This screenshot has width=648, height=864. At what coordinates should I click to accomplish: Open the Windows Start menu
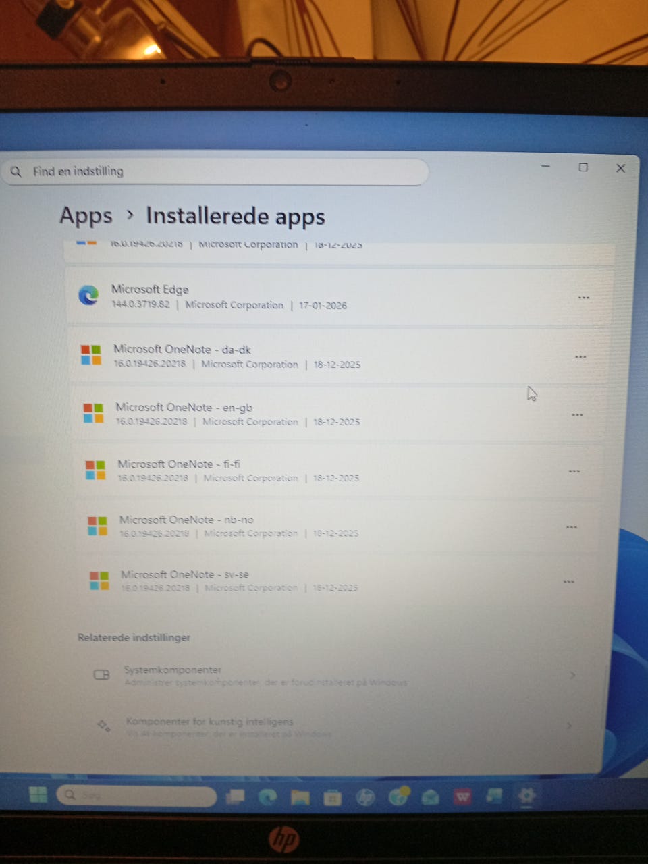pyautogui.click(x=38, y=794)
